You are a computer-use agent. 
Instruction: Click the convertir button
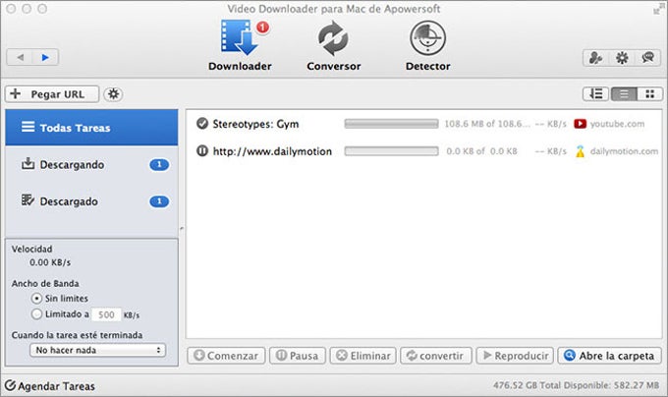click(x=436, y=356)
